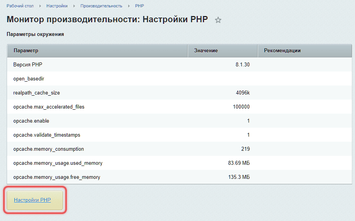The height and width of the screenshot is (221, 355).
Task: Click the opcache.enable parameter row
Action: point(179,121)
